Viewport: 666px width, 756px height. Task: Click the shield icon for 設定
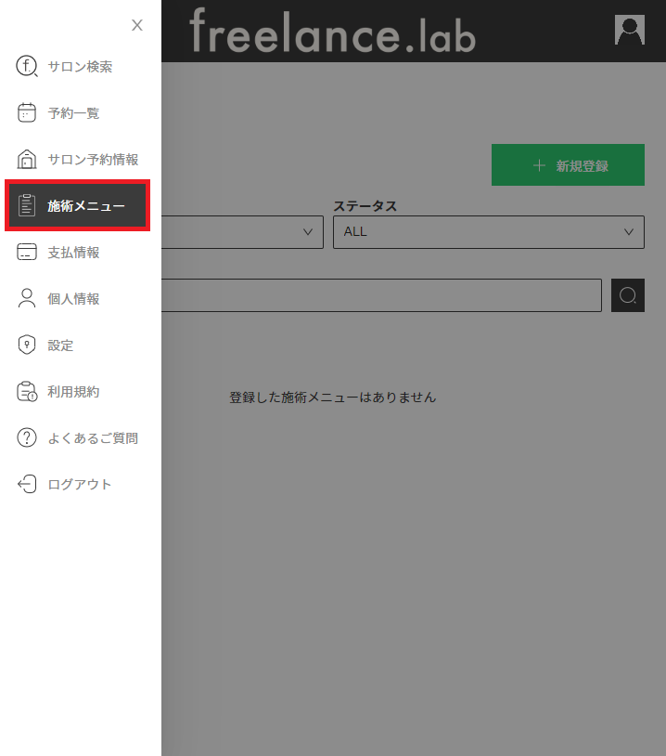(27, 345)
